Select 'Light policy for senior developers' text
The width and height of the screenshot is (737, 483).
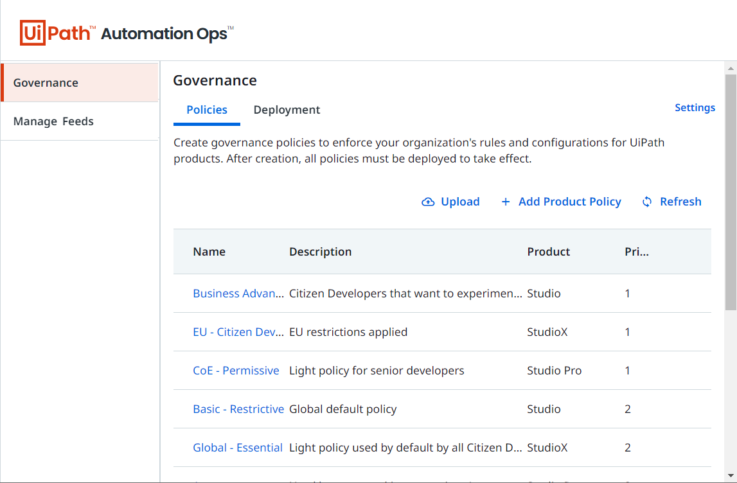pyautogui.click(x=377, y=370)
